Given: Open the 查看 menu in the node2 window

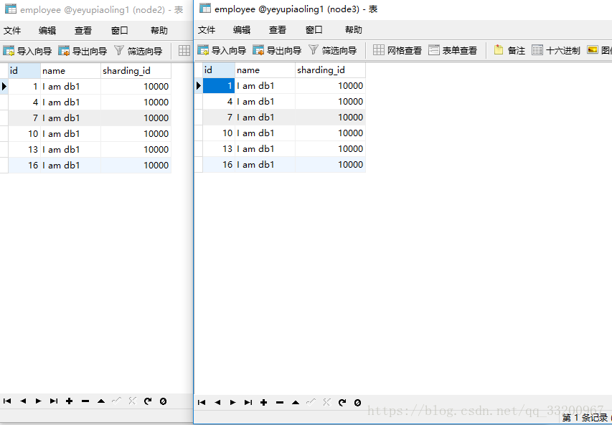Looking at the screenshot, I should click(x=83, y=31).
